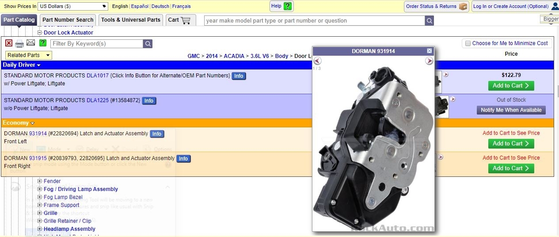Open part number link 931915
The image size is (559, 237).
tap(38, 158)
